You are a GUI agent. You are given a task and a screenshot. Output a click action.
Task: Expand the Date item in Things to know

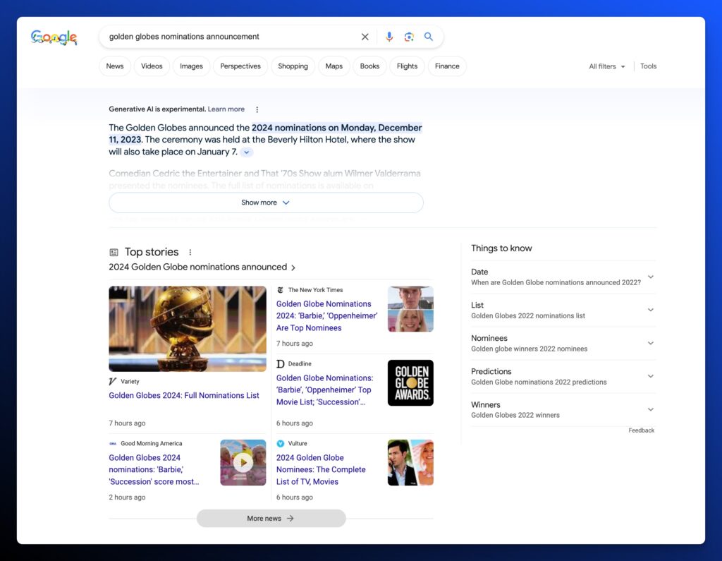[x=650, y=277]
